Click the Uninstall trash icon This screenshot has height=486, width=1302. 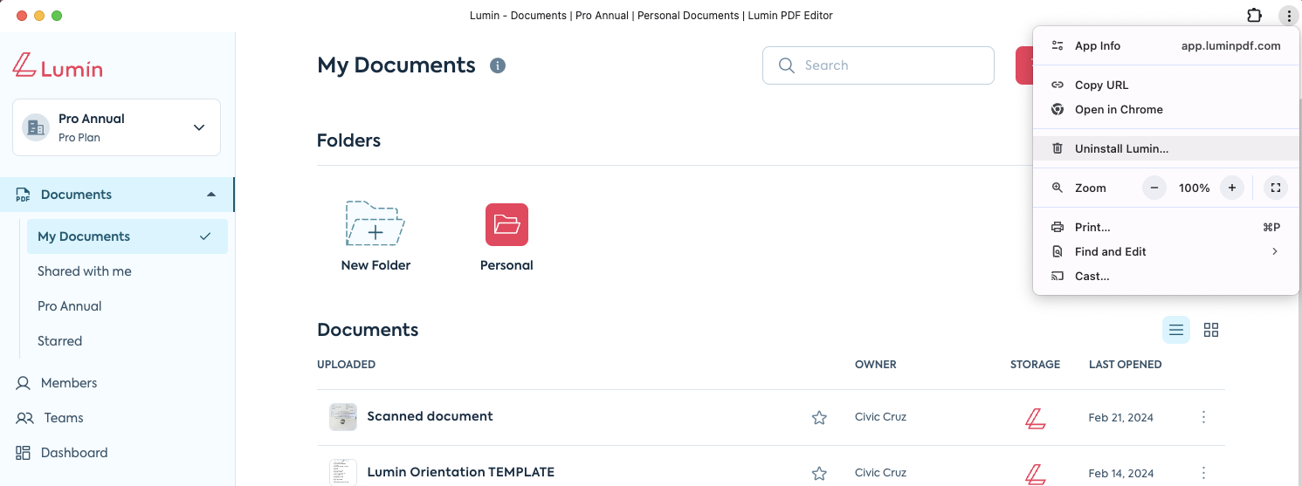1057,149
